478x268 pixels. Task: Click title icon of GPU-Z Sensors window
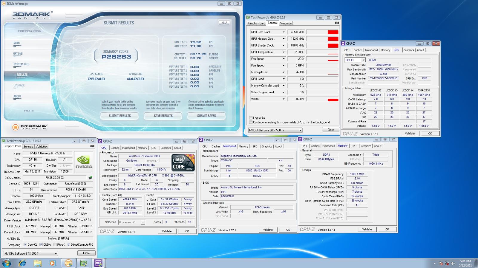[x=248, y=18]
